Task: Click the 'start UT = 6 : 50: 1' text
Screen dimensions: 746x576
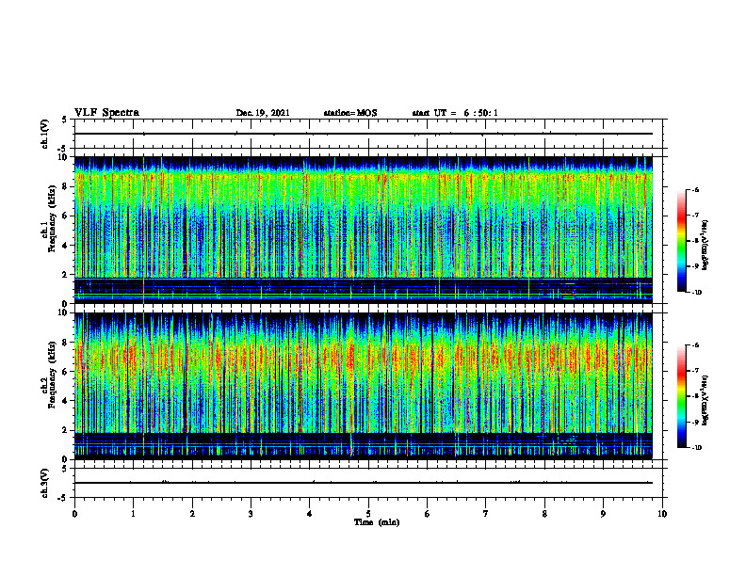Action: click(x=455, y=113)
